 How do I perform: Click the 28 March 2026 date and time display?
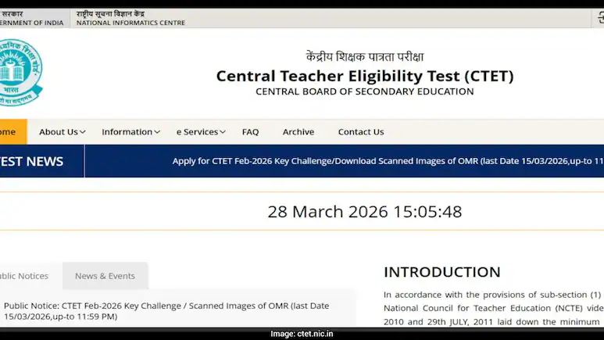point(364,212)
